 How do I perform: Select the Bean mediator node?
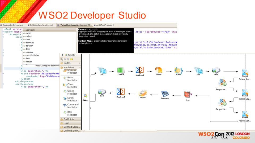click(188, 96)
